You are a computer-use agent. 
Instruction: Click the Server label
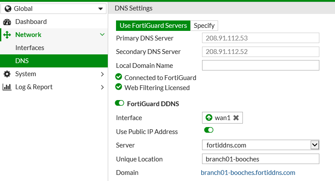coord(125,145)
